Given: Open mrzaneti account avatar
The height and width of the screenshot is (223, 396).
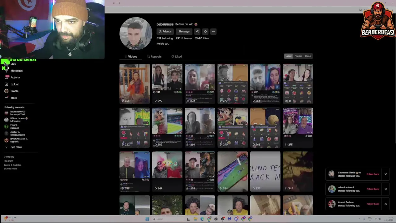Looking at the screenshot, I should [6, 127].
